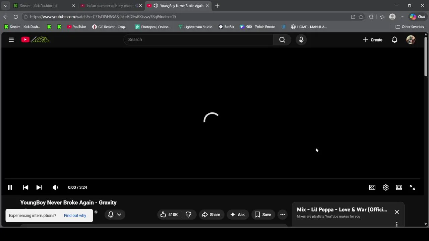Viewport: 429px width, 241px height.
Task: Open browser extensions icon
Action: pos(371,17)
